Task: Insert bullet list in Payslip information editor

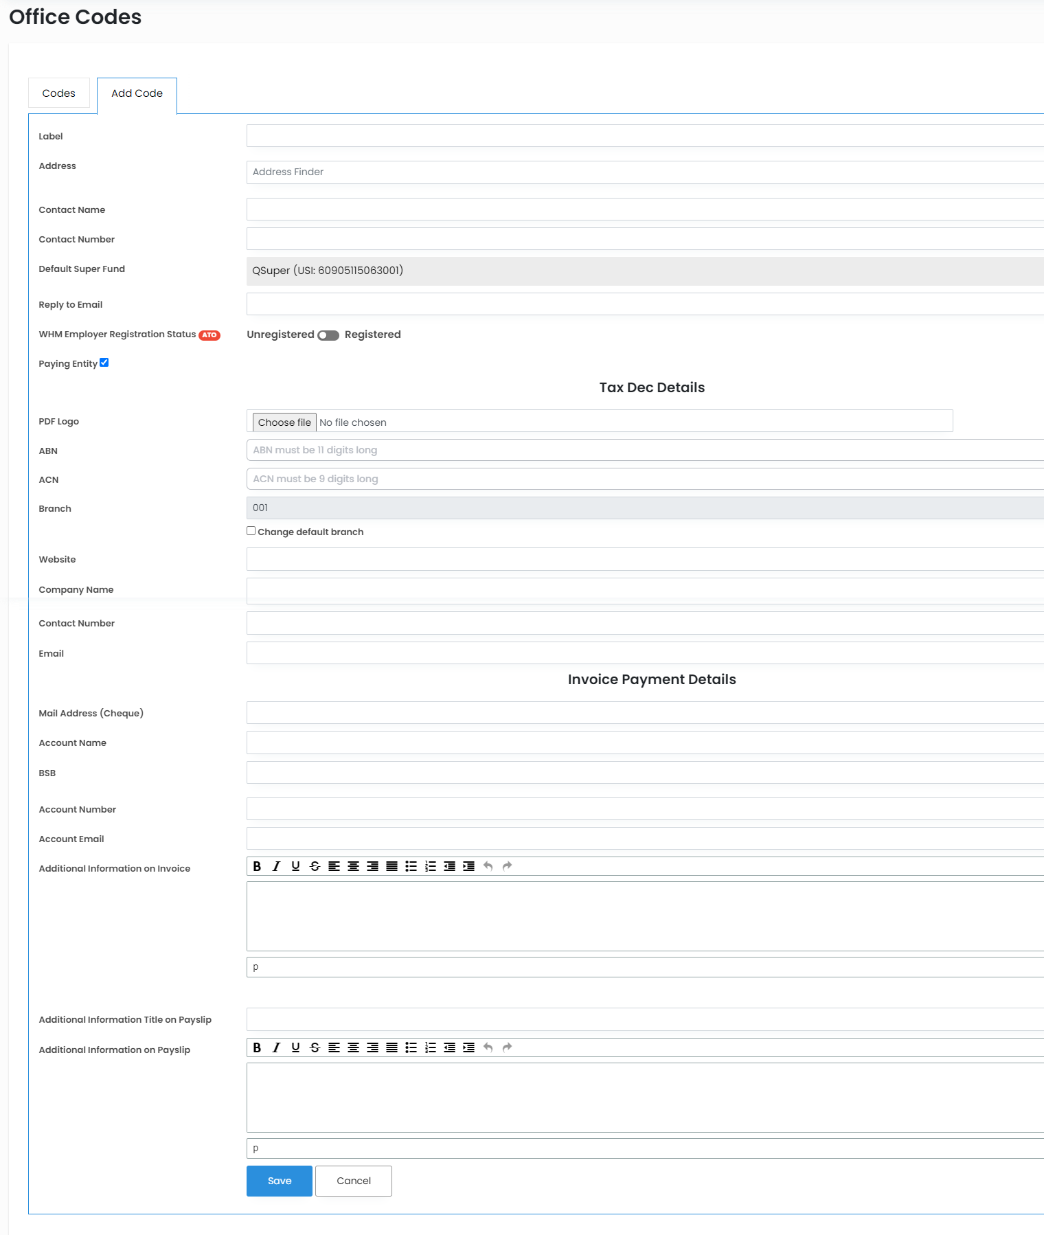Action: coord(411,1047)
